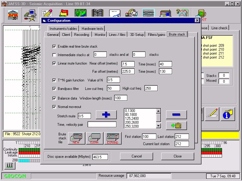The width and height of the screenshot is (242, 181).
Task: Click the Cancel button
Action: coord(137,156)
